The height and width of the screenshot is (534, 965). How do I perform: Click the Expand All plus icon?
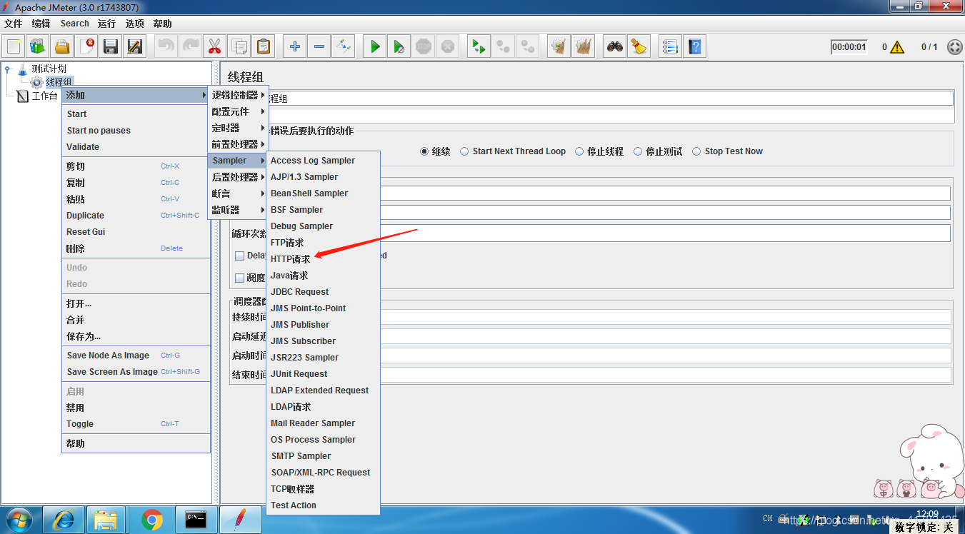coord(295,47)
